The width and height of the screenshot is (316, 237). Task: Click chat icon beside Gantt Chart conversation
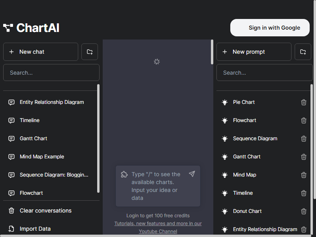point(11,139)
